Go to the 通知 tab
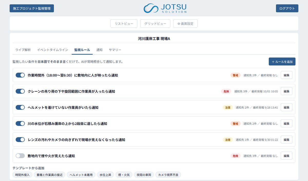 coord(99,50)
